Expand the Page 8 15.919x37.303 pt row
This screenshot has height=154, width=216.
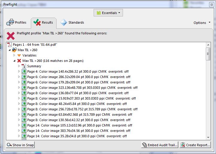pyautogui.click(x=19, y=98)
